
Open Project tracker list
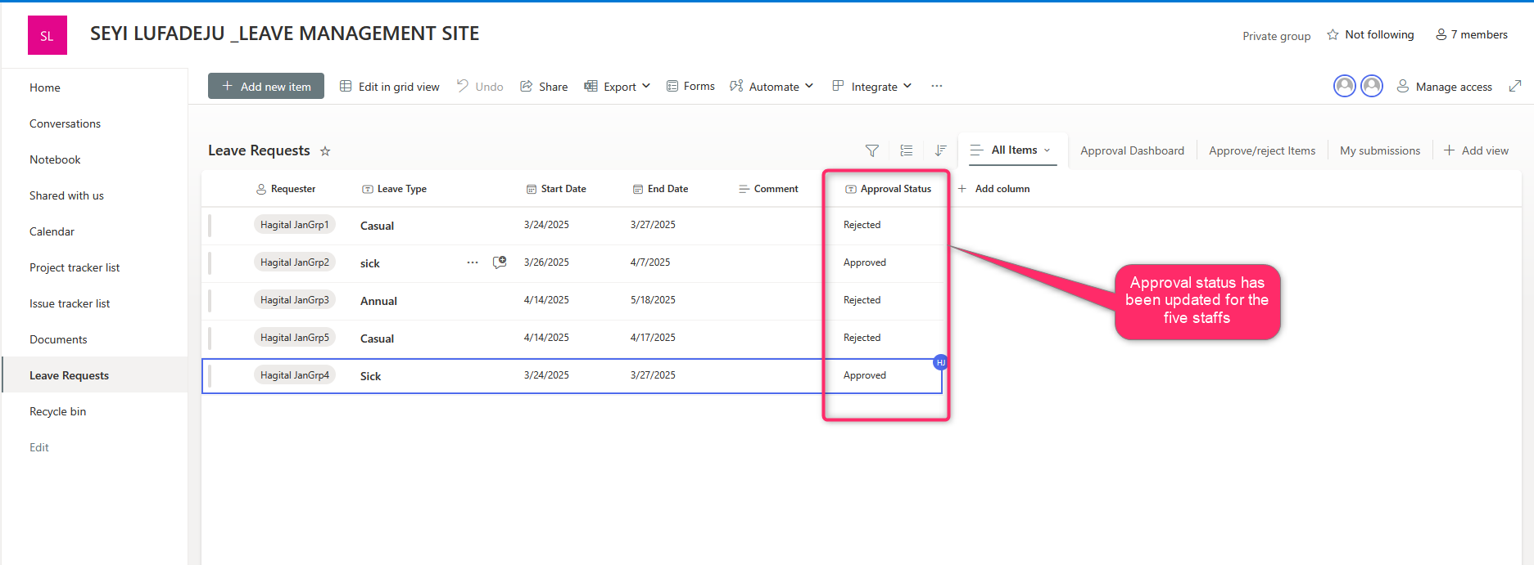[75, 267]
